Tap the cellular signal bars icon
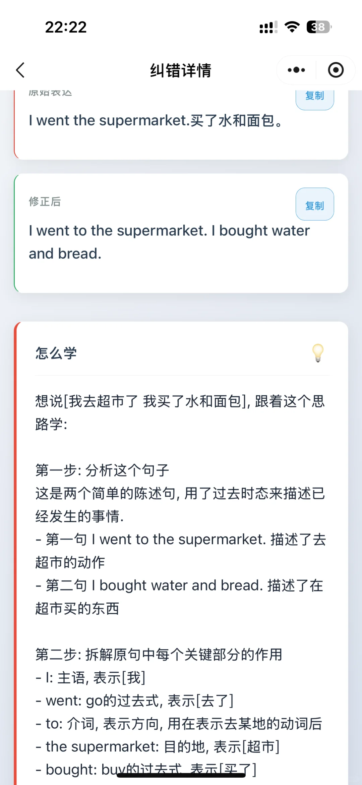 [268, 27]
